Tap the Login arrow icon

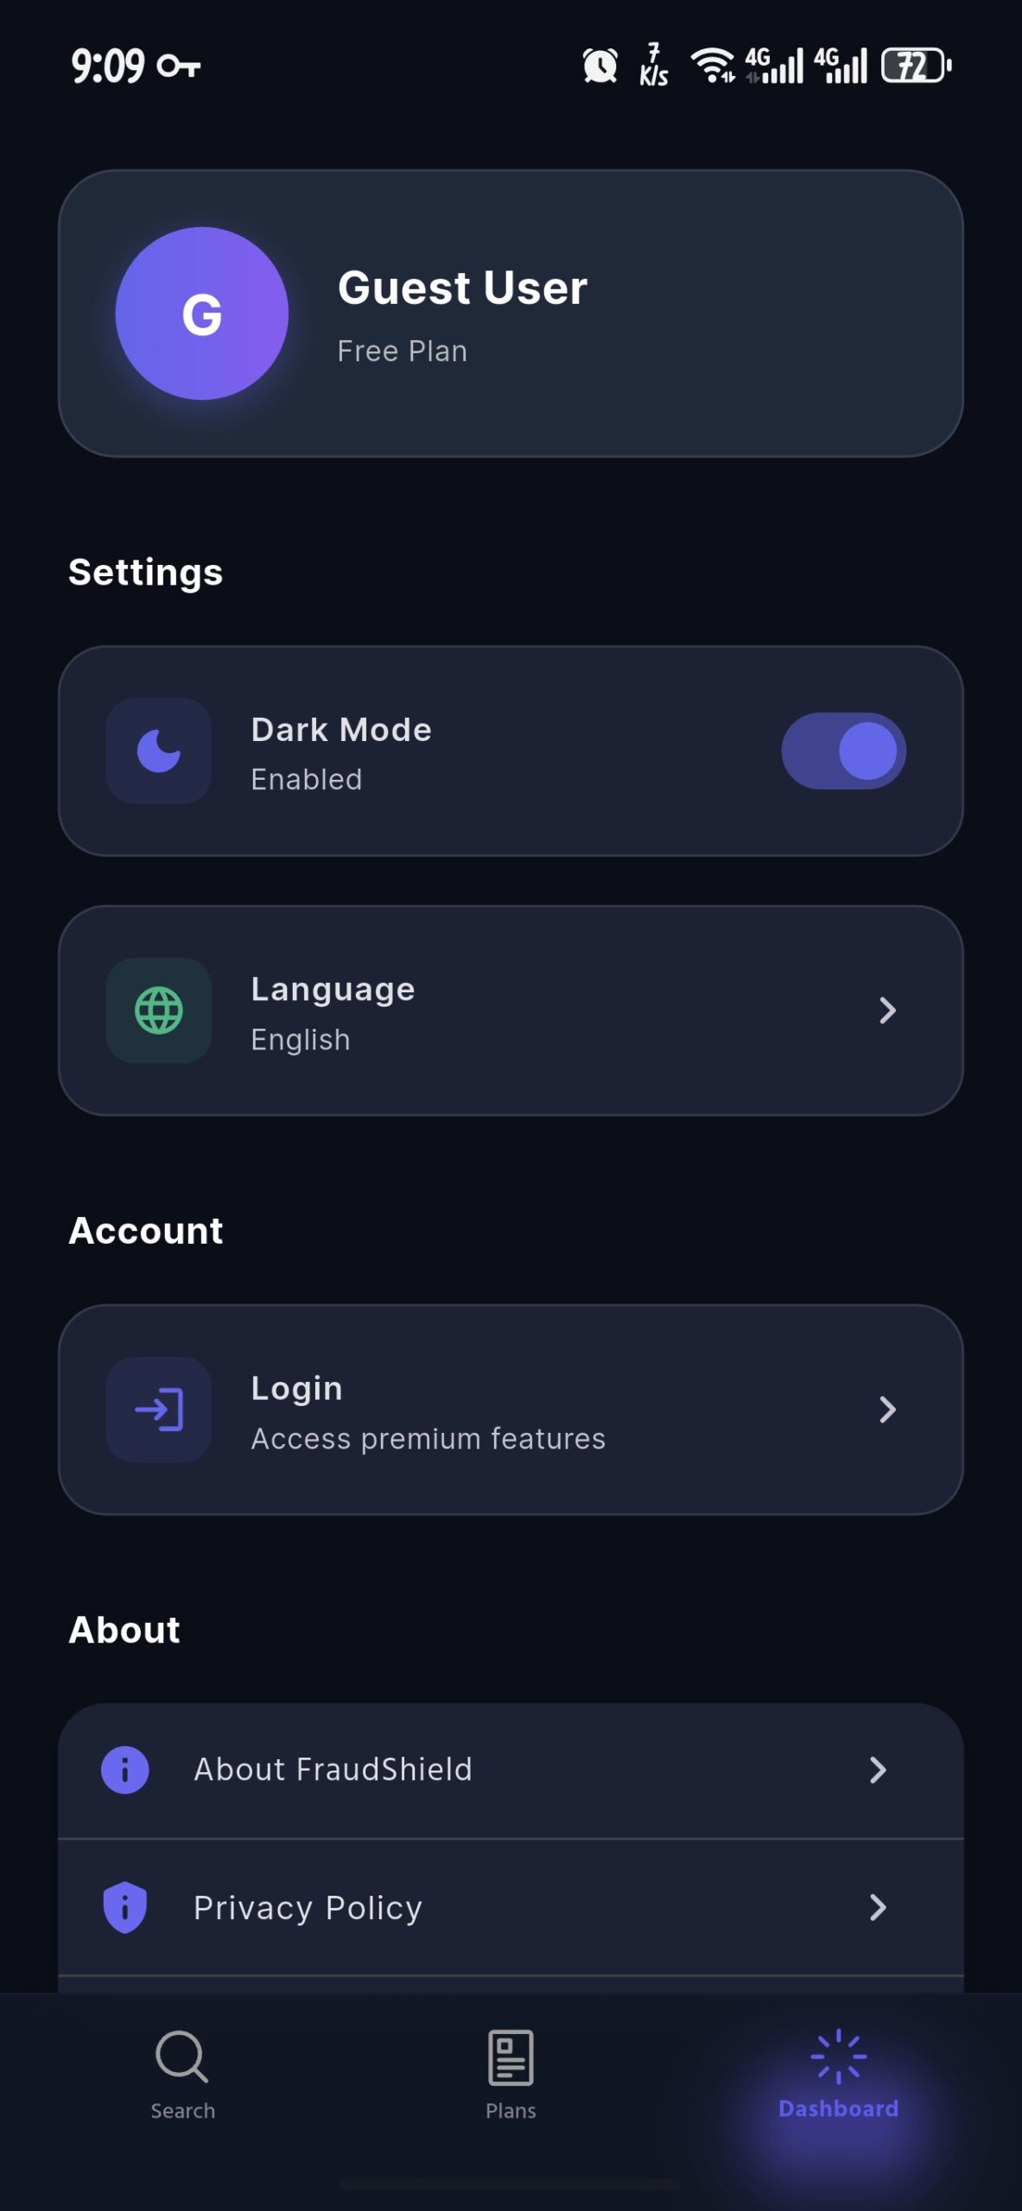[x=159, y=1410]
